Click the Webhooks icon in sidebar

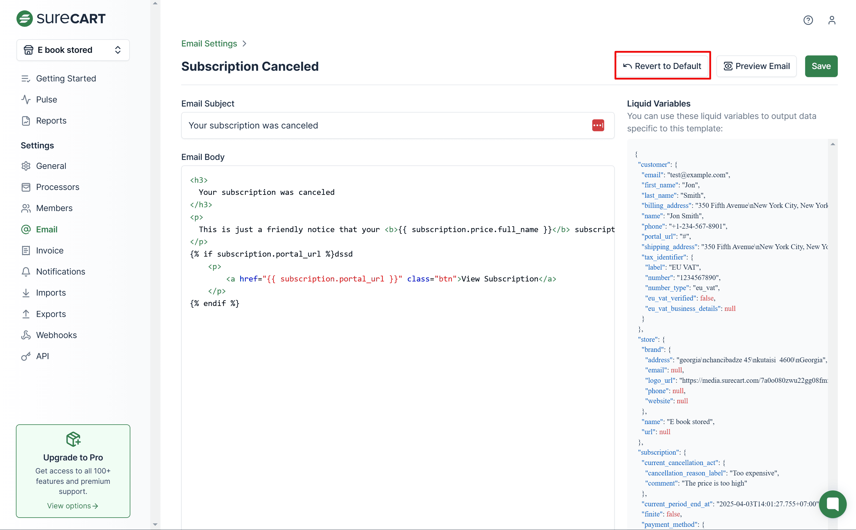pos(26,335)
